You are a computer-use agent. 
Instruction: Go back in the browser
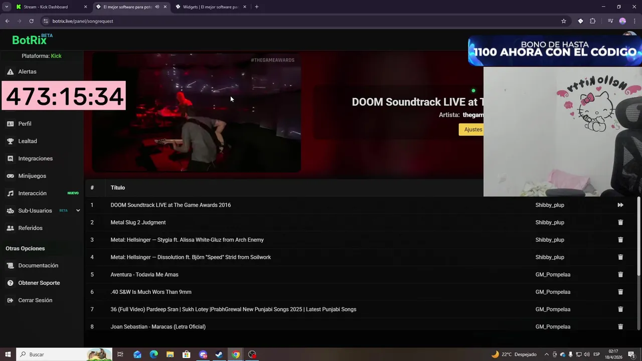pyautogui.click(x=7, y=21)
